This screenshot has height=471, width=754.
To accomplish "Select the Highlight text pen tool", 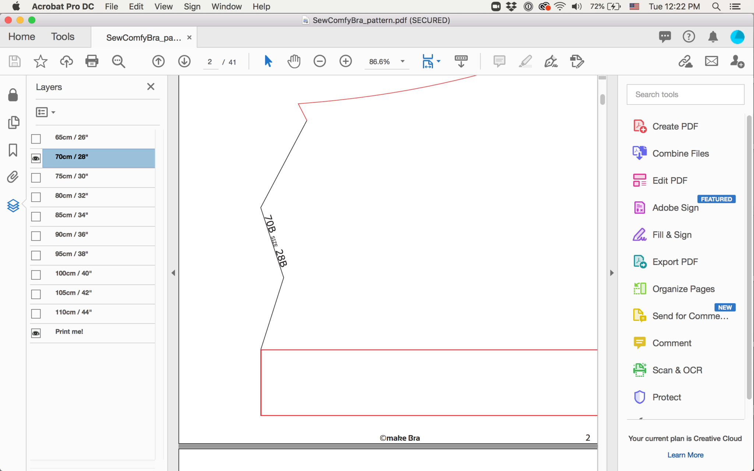I will click(525, 61).
